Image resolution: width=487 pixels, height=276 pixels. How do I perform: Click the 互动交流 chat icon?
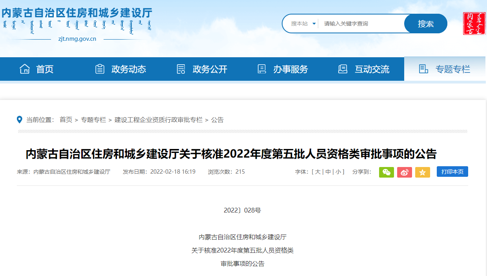tap(343, 69)
